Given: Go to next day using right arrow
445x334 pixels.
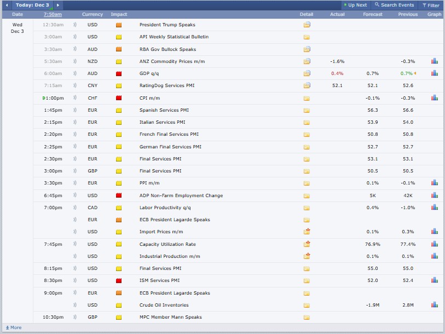Looking at the screenshot, I should (x=59, y=5).
